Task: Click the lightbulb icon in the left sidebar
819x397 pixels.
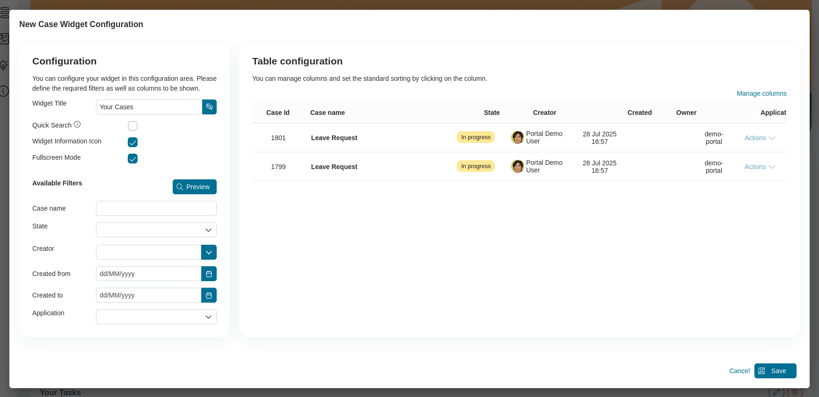Action: coord(4,65)
